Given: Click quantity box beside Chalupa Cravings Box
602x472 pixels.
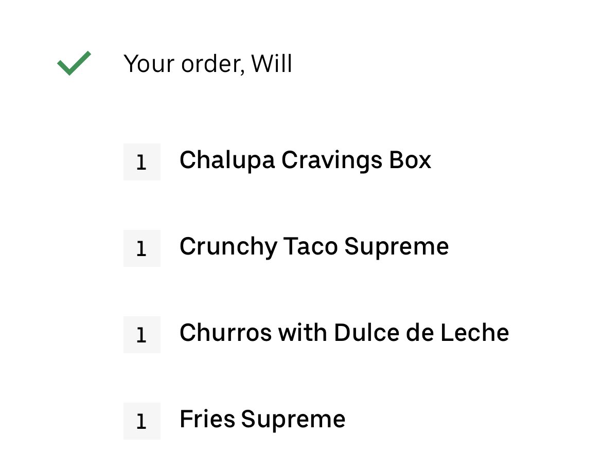Looking at the screenshot, I should click(x=141, y=162).
